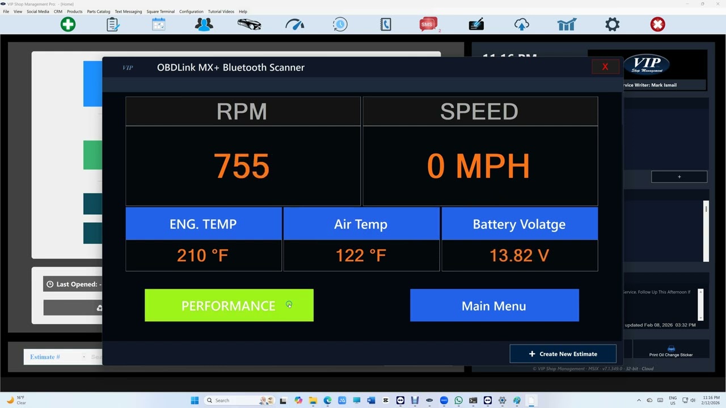Open Zoom from the taskbar
726x408 pixels.
(444, 400)
